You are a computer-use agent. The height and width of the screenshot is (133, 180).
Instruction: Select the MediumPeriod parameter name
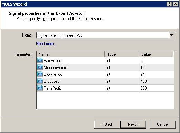(56, 68)
